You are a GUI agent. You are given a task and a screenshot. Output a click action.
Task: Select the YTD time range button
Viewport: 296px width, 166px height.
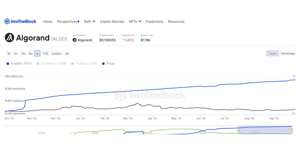click(x=45, y=54)
